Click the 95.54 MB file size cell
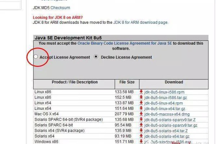The height and width of the screenshot is (144, 216). click(123, 125)
